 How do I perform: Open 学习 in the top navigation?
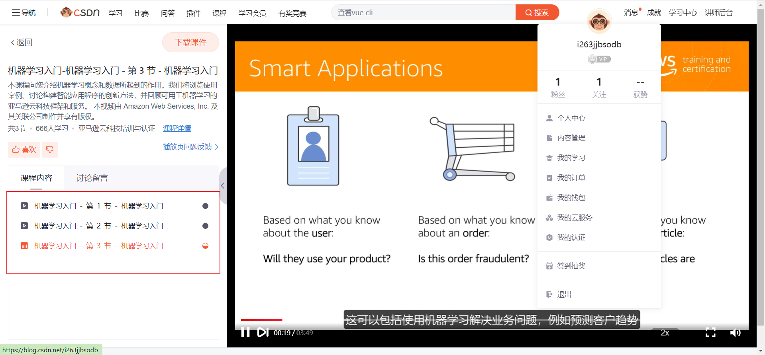[116, 13]
